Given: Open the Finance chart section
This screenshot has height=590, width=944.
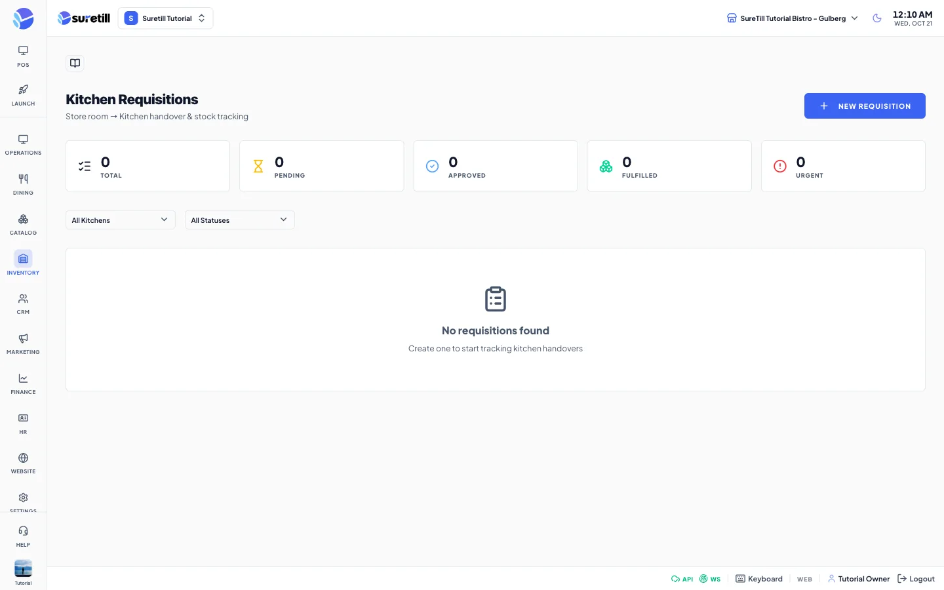Looking at the screenshot, I should click(23, 384).
